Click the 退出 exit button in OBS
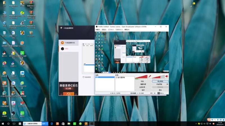This screenshot has width=225, height=126. click(x=160, y=90)
